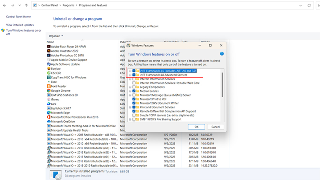320x180 pixels.
Task: Click the IBM SPSS Statistics 20 icon
Action: pos(49,95)
